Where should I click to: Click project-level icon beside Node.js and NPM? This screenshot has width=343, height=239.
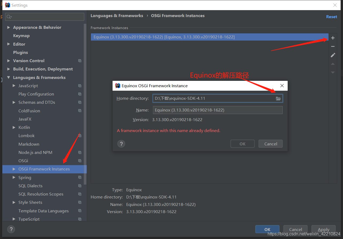click(x=80, y=153)
